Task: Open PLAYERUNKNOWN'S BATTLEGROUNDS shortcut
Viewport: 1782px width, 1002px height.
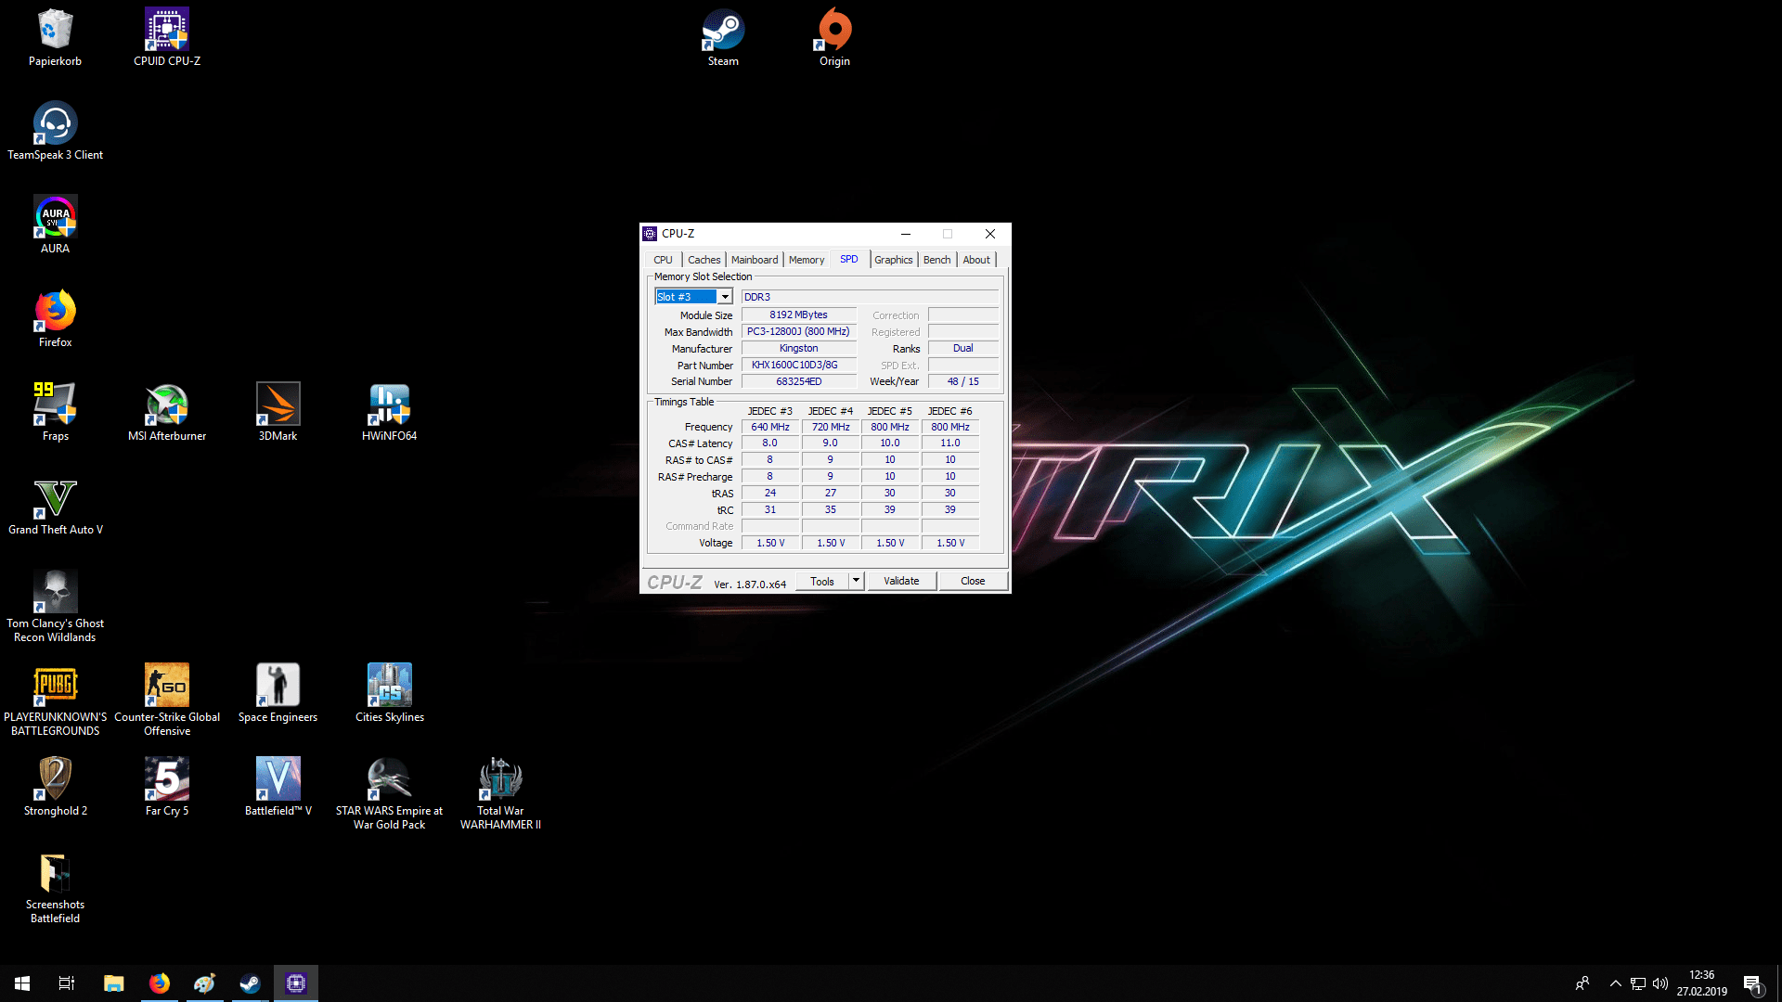Action: click(55, 700)
